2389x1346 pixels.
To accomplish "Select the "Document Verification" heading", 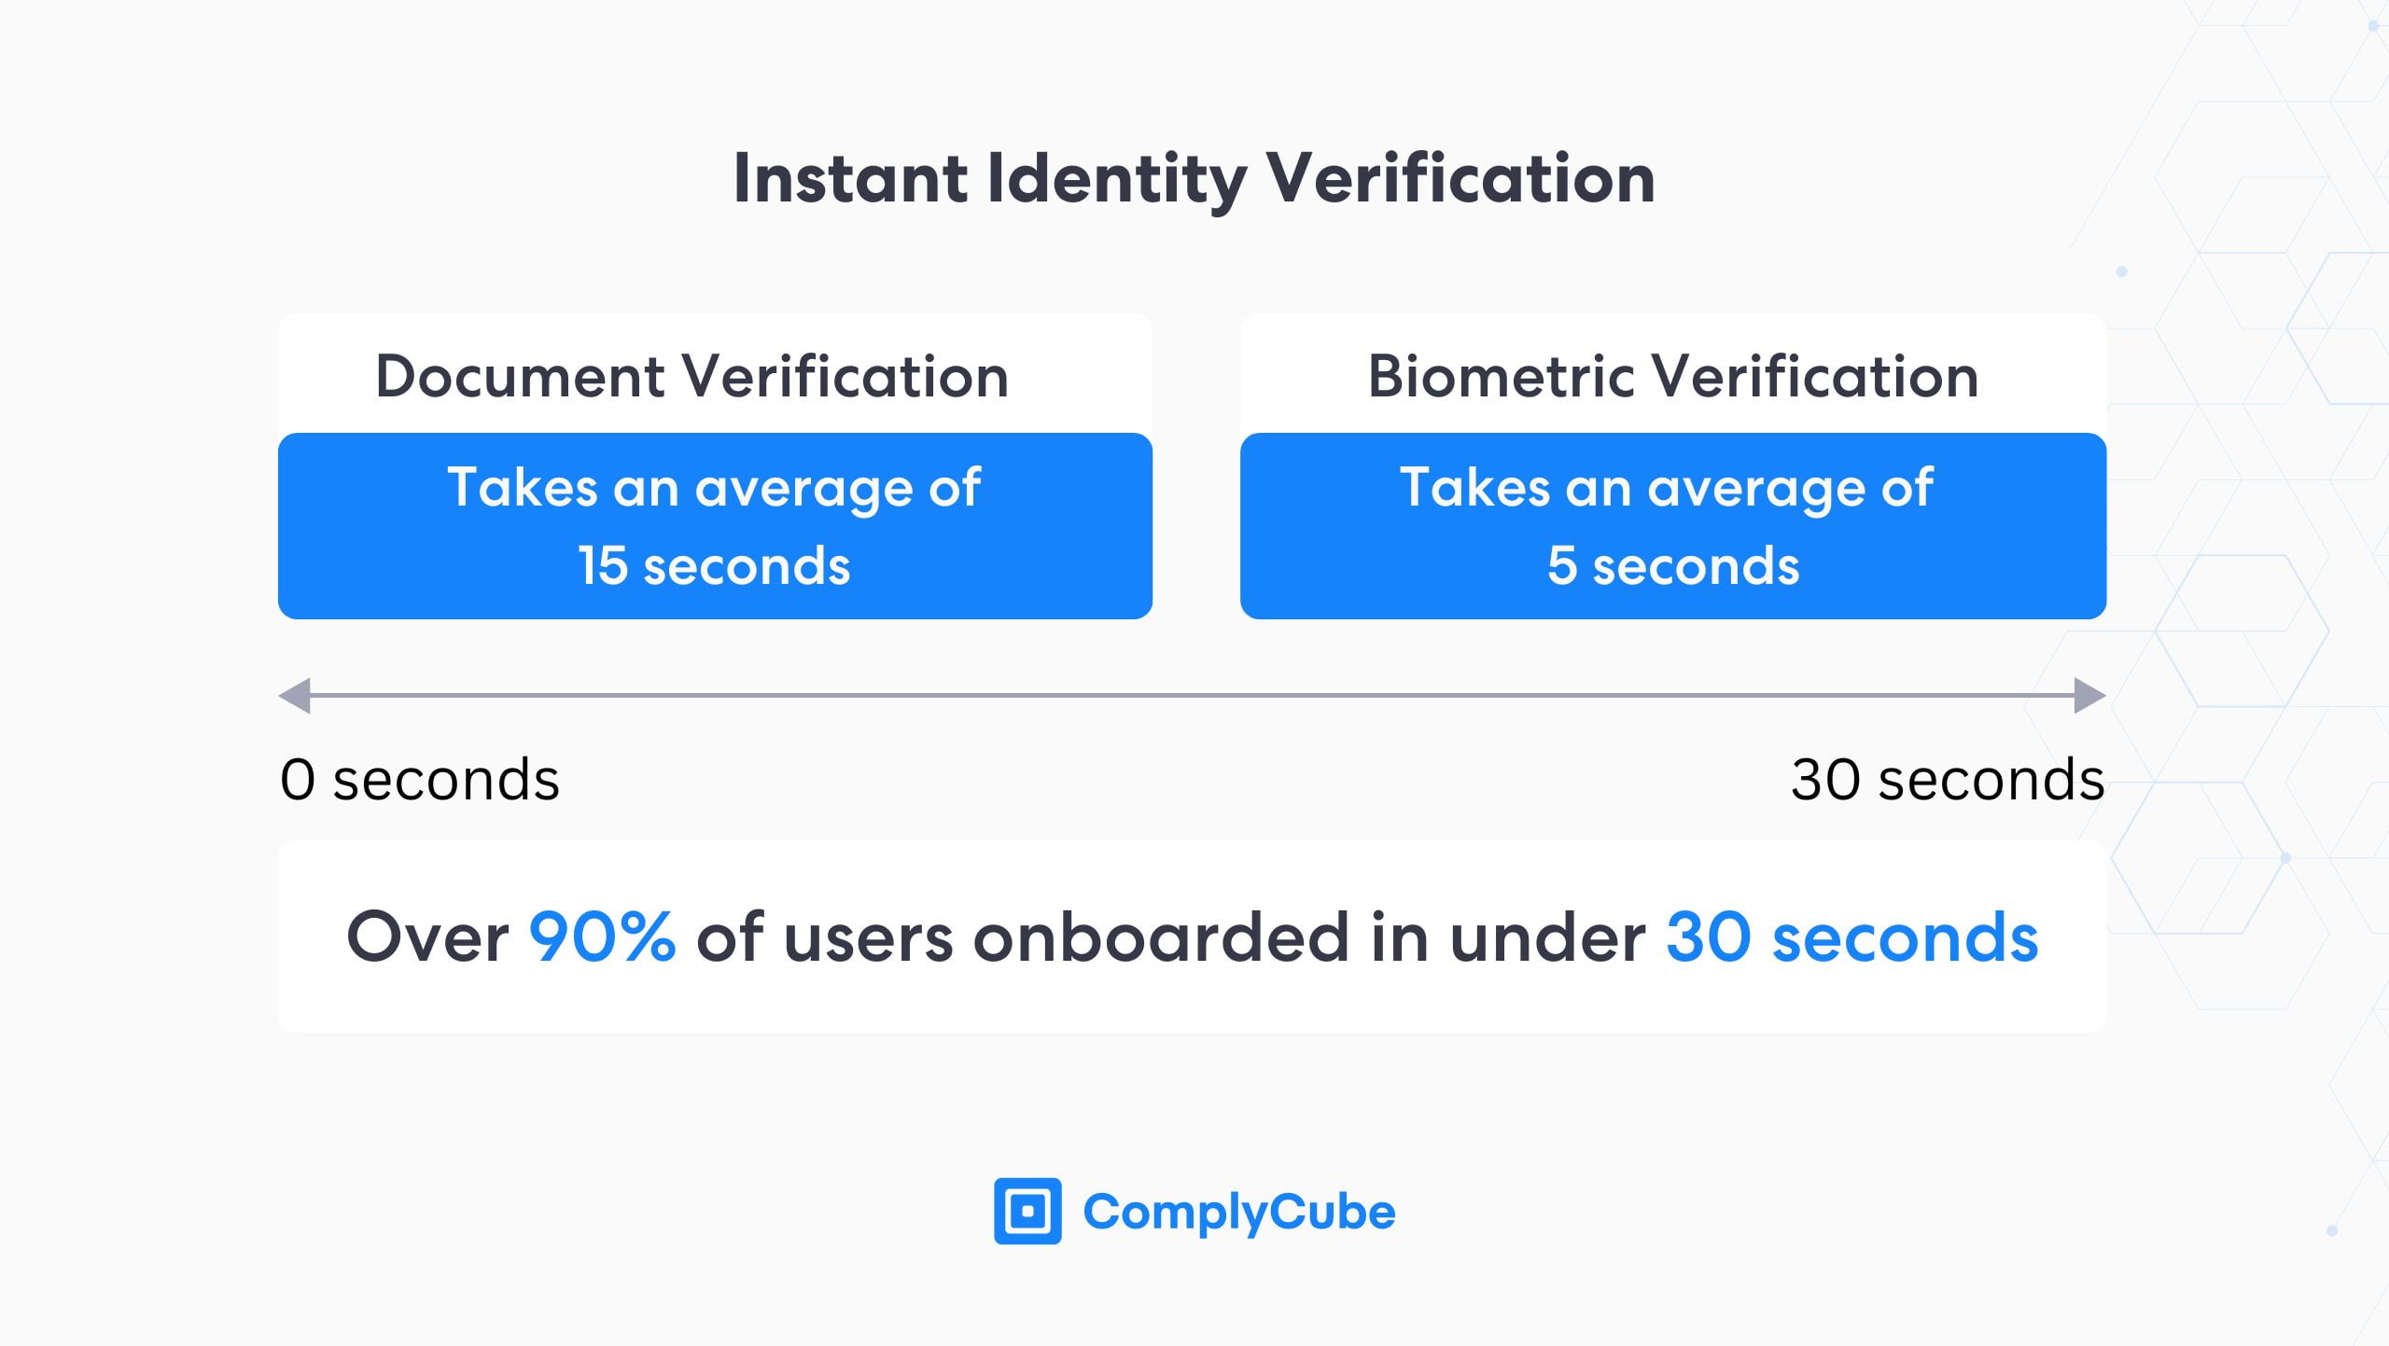I will pyautogui.click(x=692, y=377).
